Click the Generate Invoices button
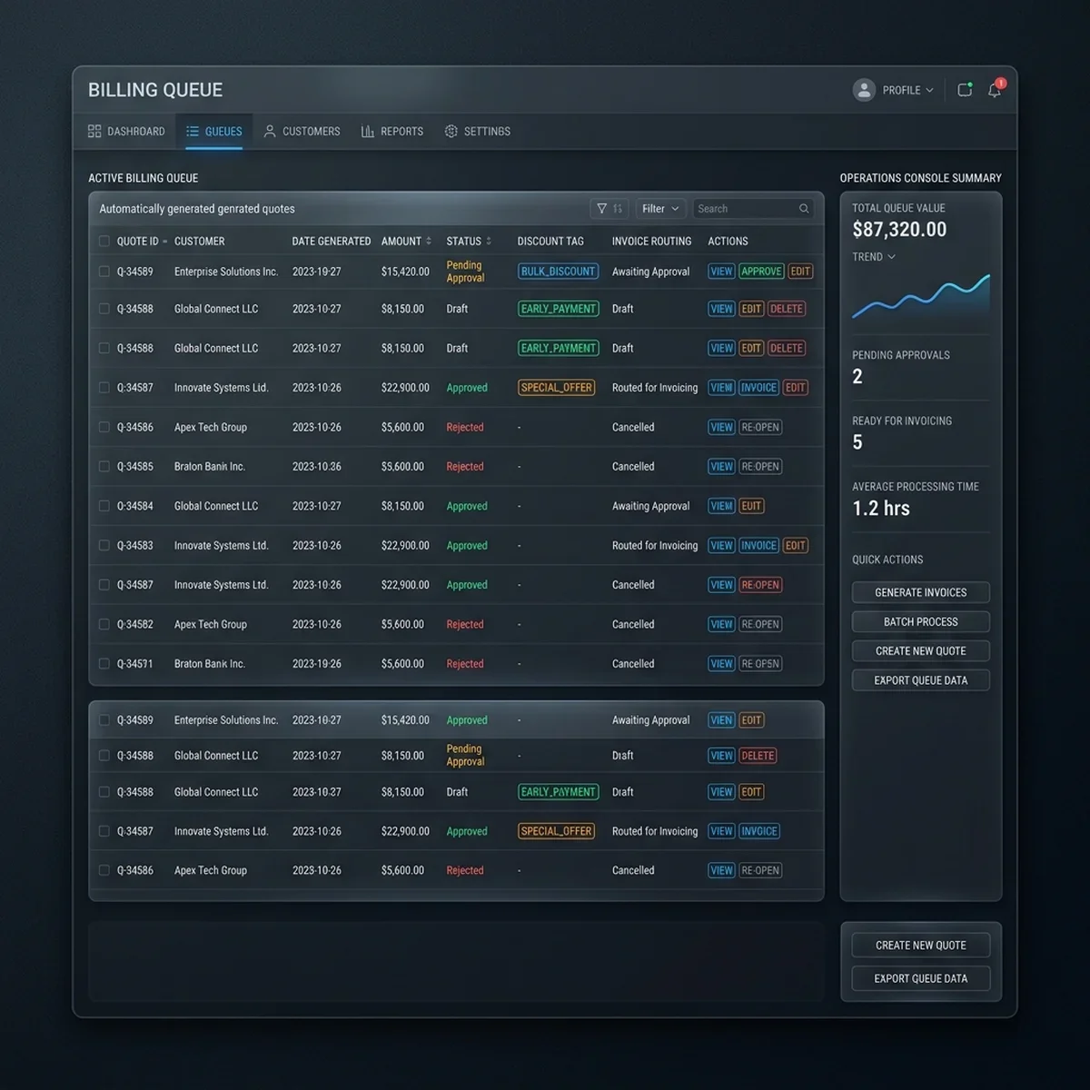 920,592
